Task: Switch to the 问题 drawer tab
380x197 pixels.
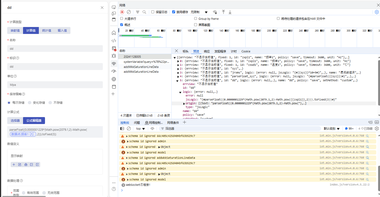Action: tap(137, 123)
